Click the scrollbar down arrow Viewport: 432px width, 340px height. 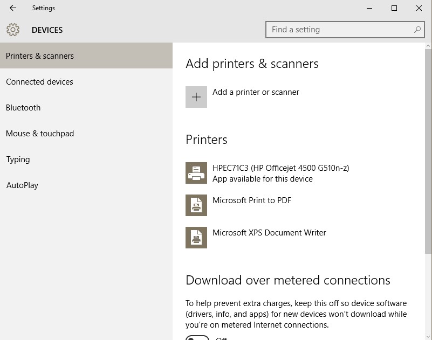428,337
